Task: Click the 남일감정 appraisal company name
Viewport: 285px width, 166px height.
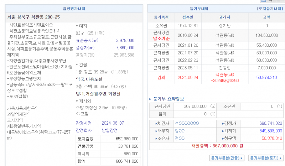Action: [110, 130]
